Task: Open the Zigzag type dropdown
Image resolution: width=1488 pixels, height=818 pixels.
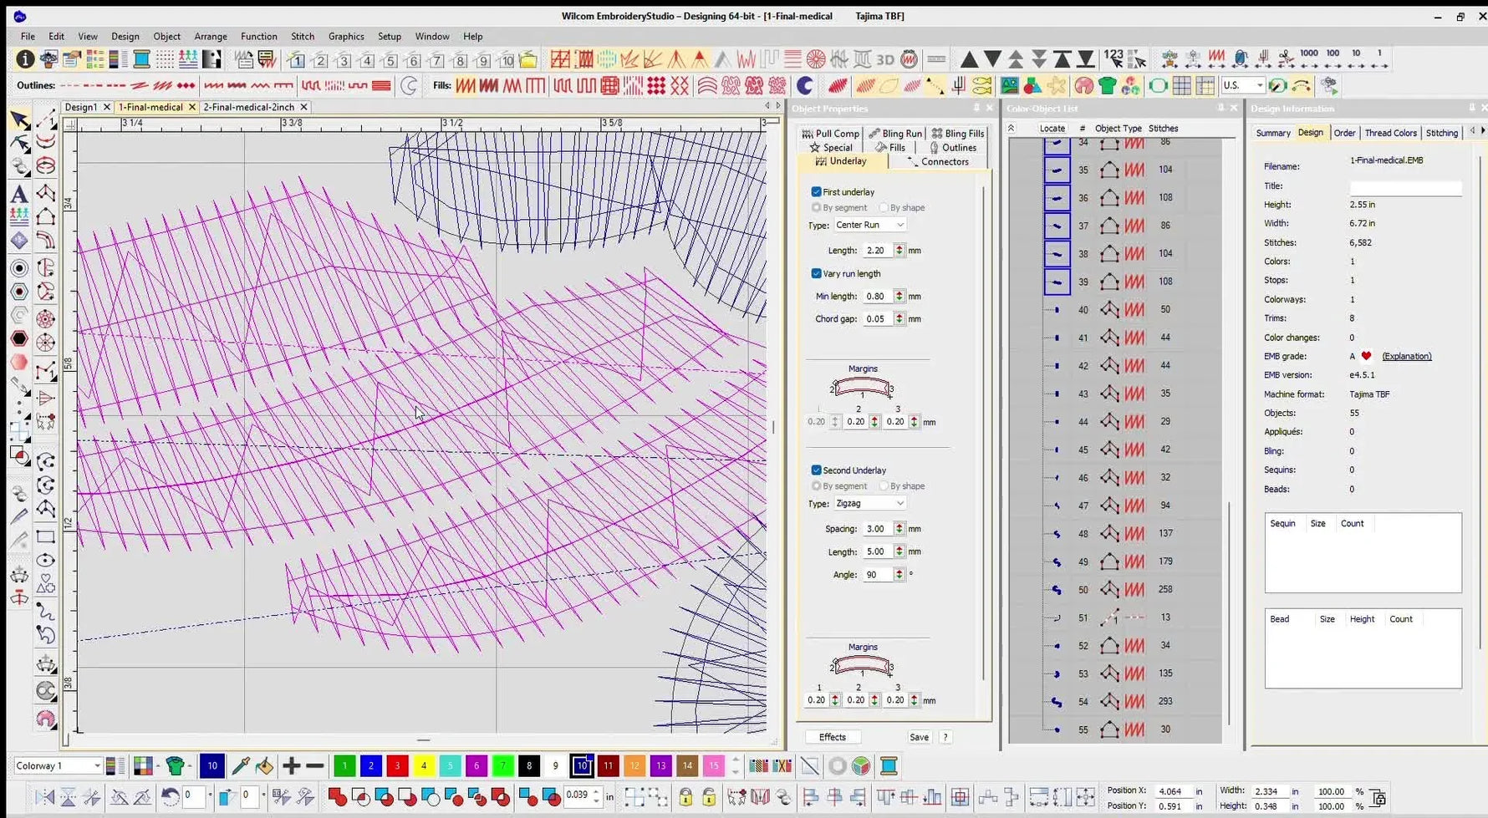Action: 869,503
